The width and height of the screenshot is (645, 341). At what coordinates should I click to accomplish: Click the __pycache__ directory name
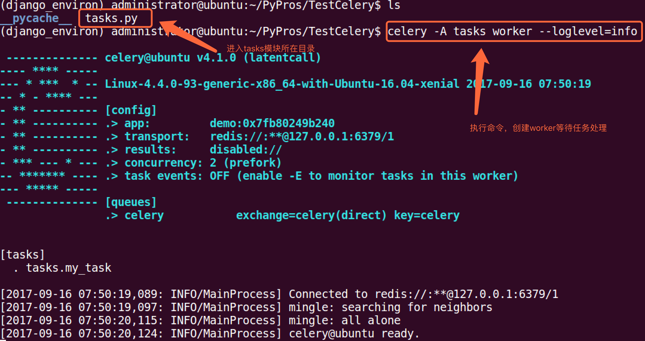pos(36,19)
